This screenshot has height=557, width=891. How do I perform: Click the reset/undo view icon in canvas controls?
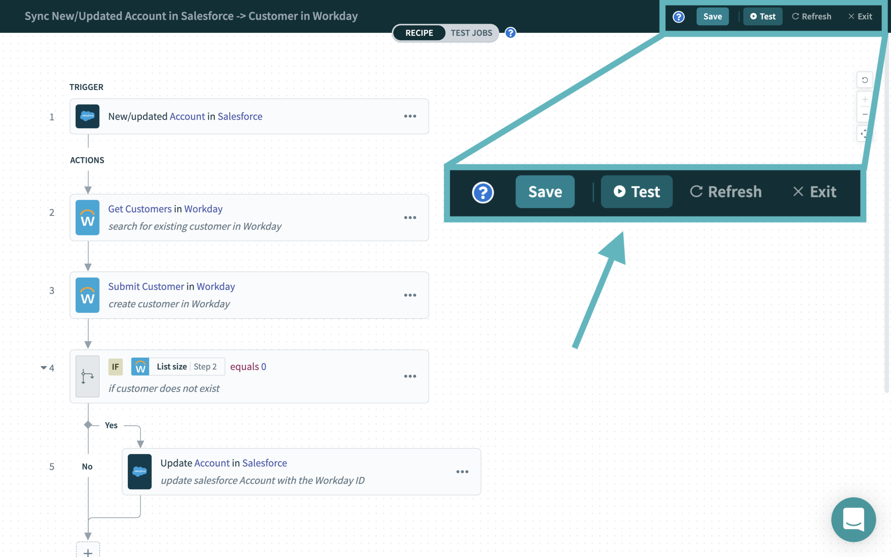point(865,80)
